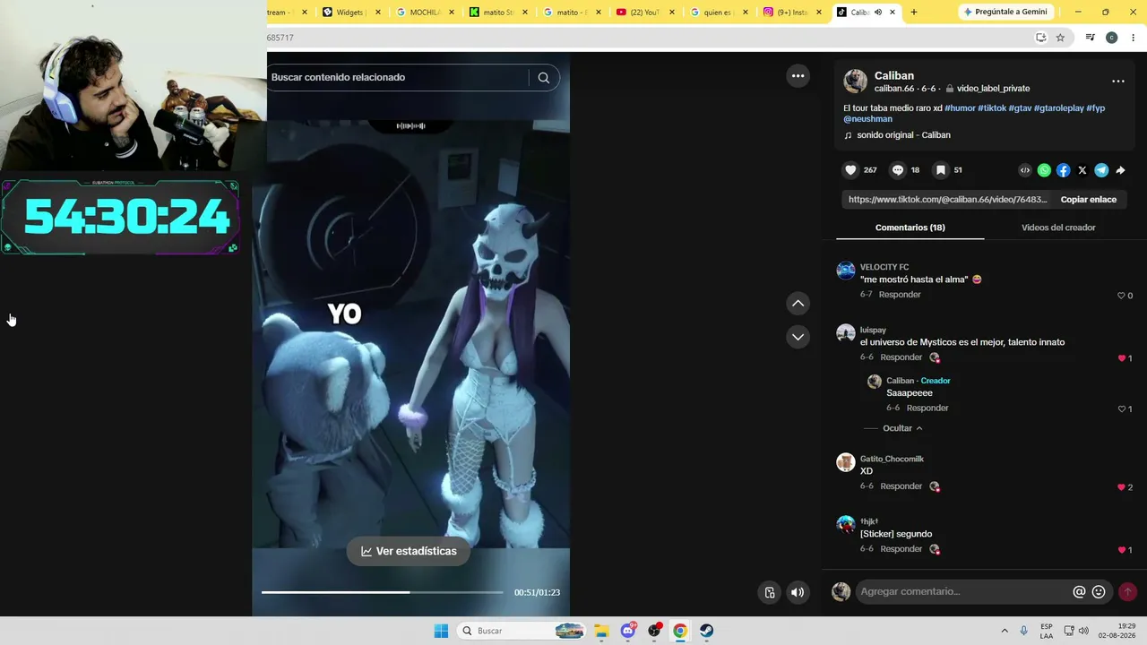Screen dimensions: 1147x645
Task: Seek on the video progress bar
Action: tap(382, 592)
